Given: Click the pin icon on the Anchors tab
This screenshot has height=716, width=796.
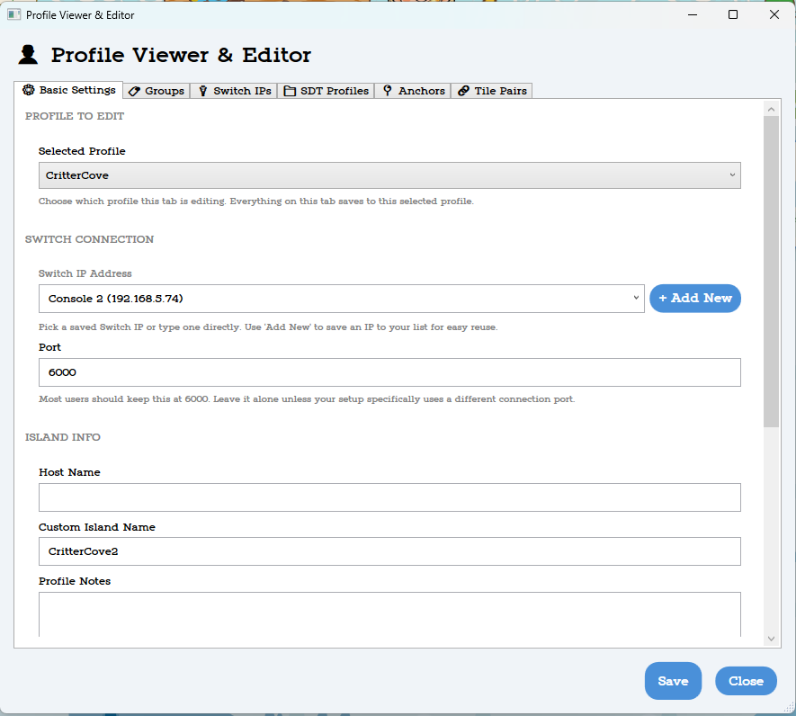Looking at the screenshot, I should click(387, 90).
